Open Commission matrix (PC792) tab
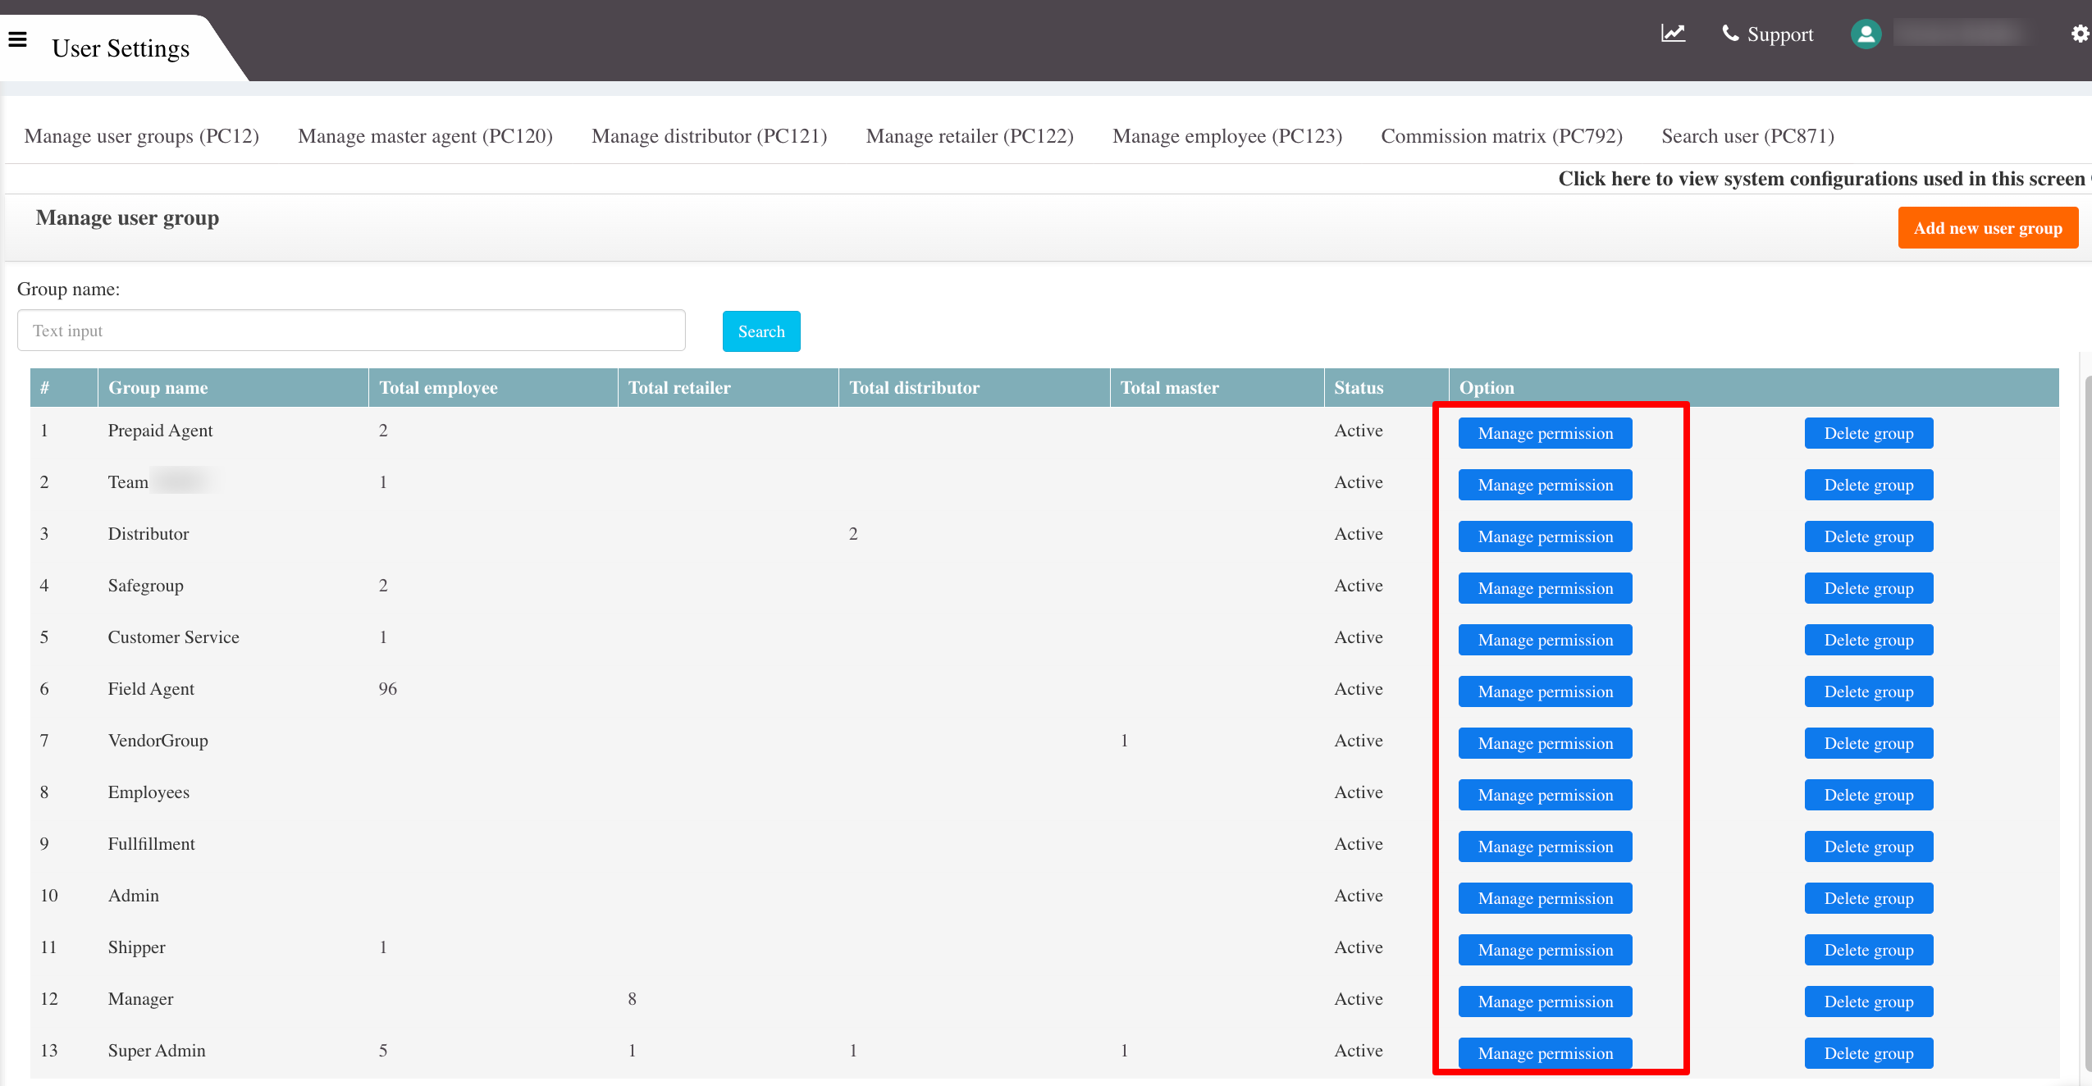Image resolution: width=2092 pixels, height=1086 pixels. click(1501, 136)
